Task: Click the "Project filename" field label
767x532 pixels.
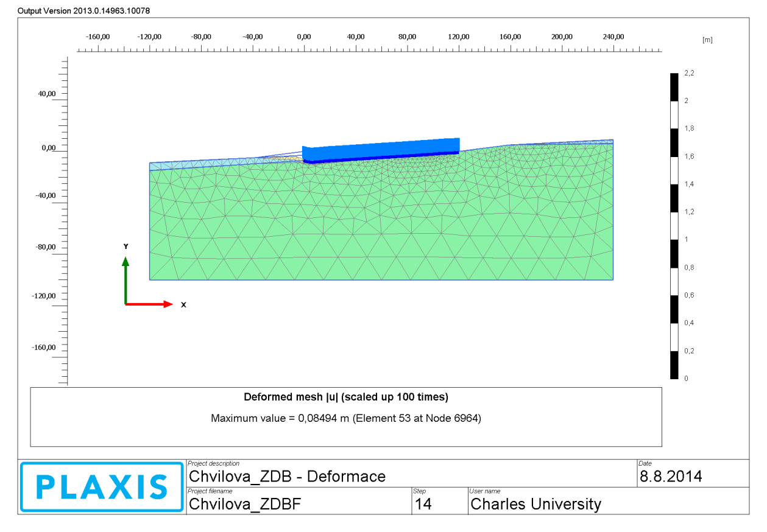Action: pyautogui.click(x=210, y=491)
